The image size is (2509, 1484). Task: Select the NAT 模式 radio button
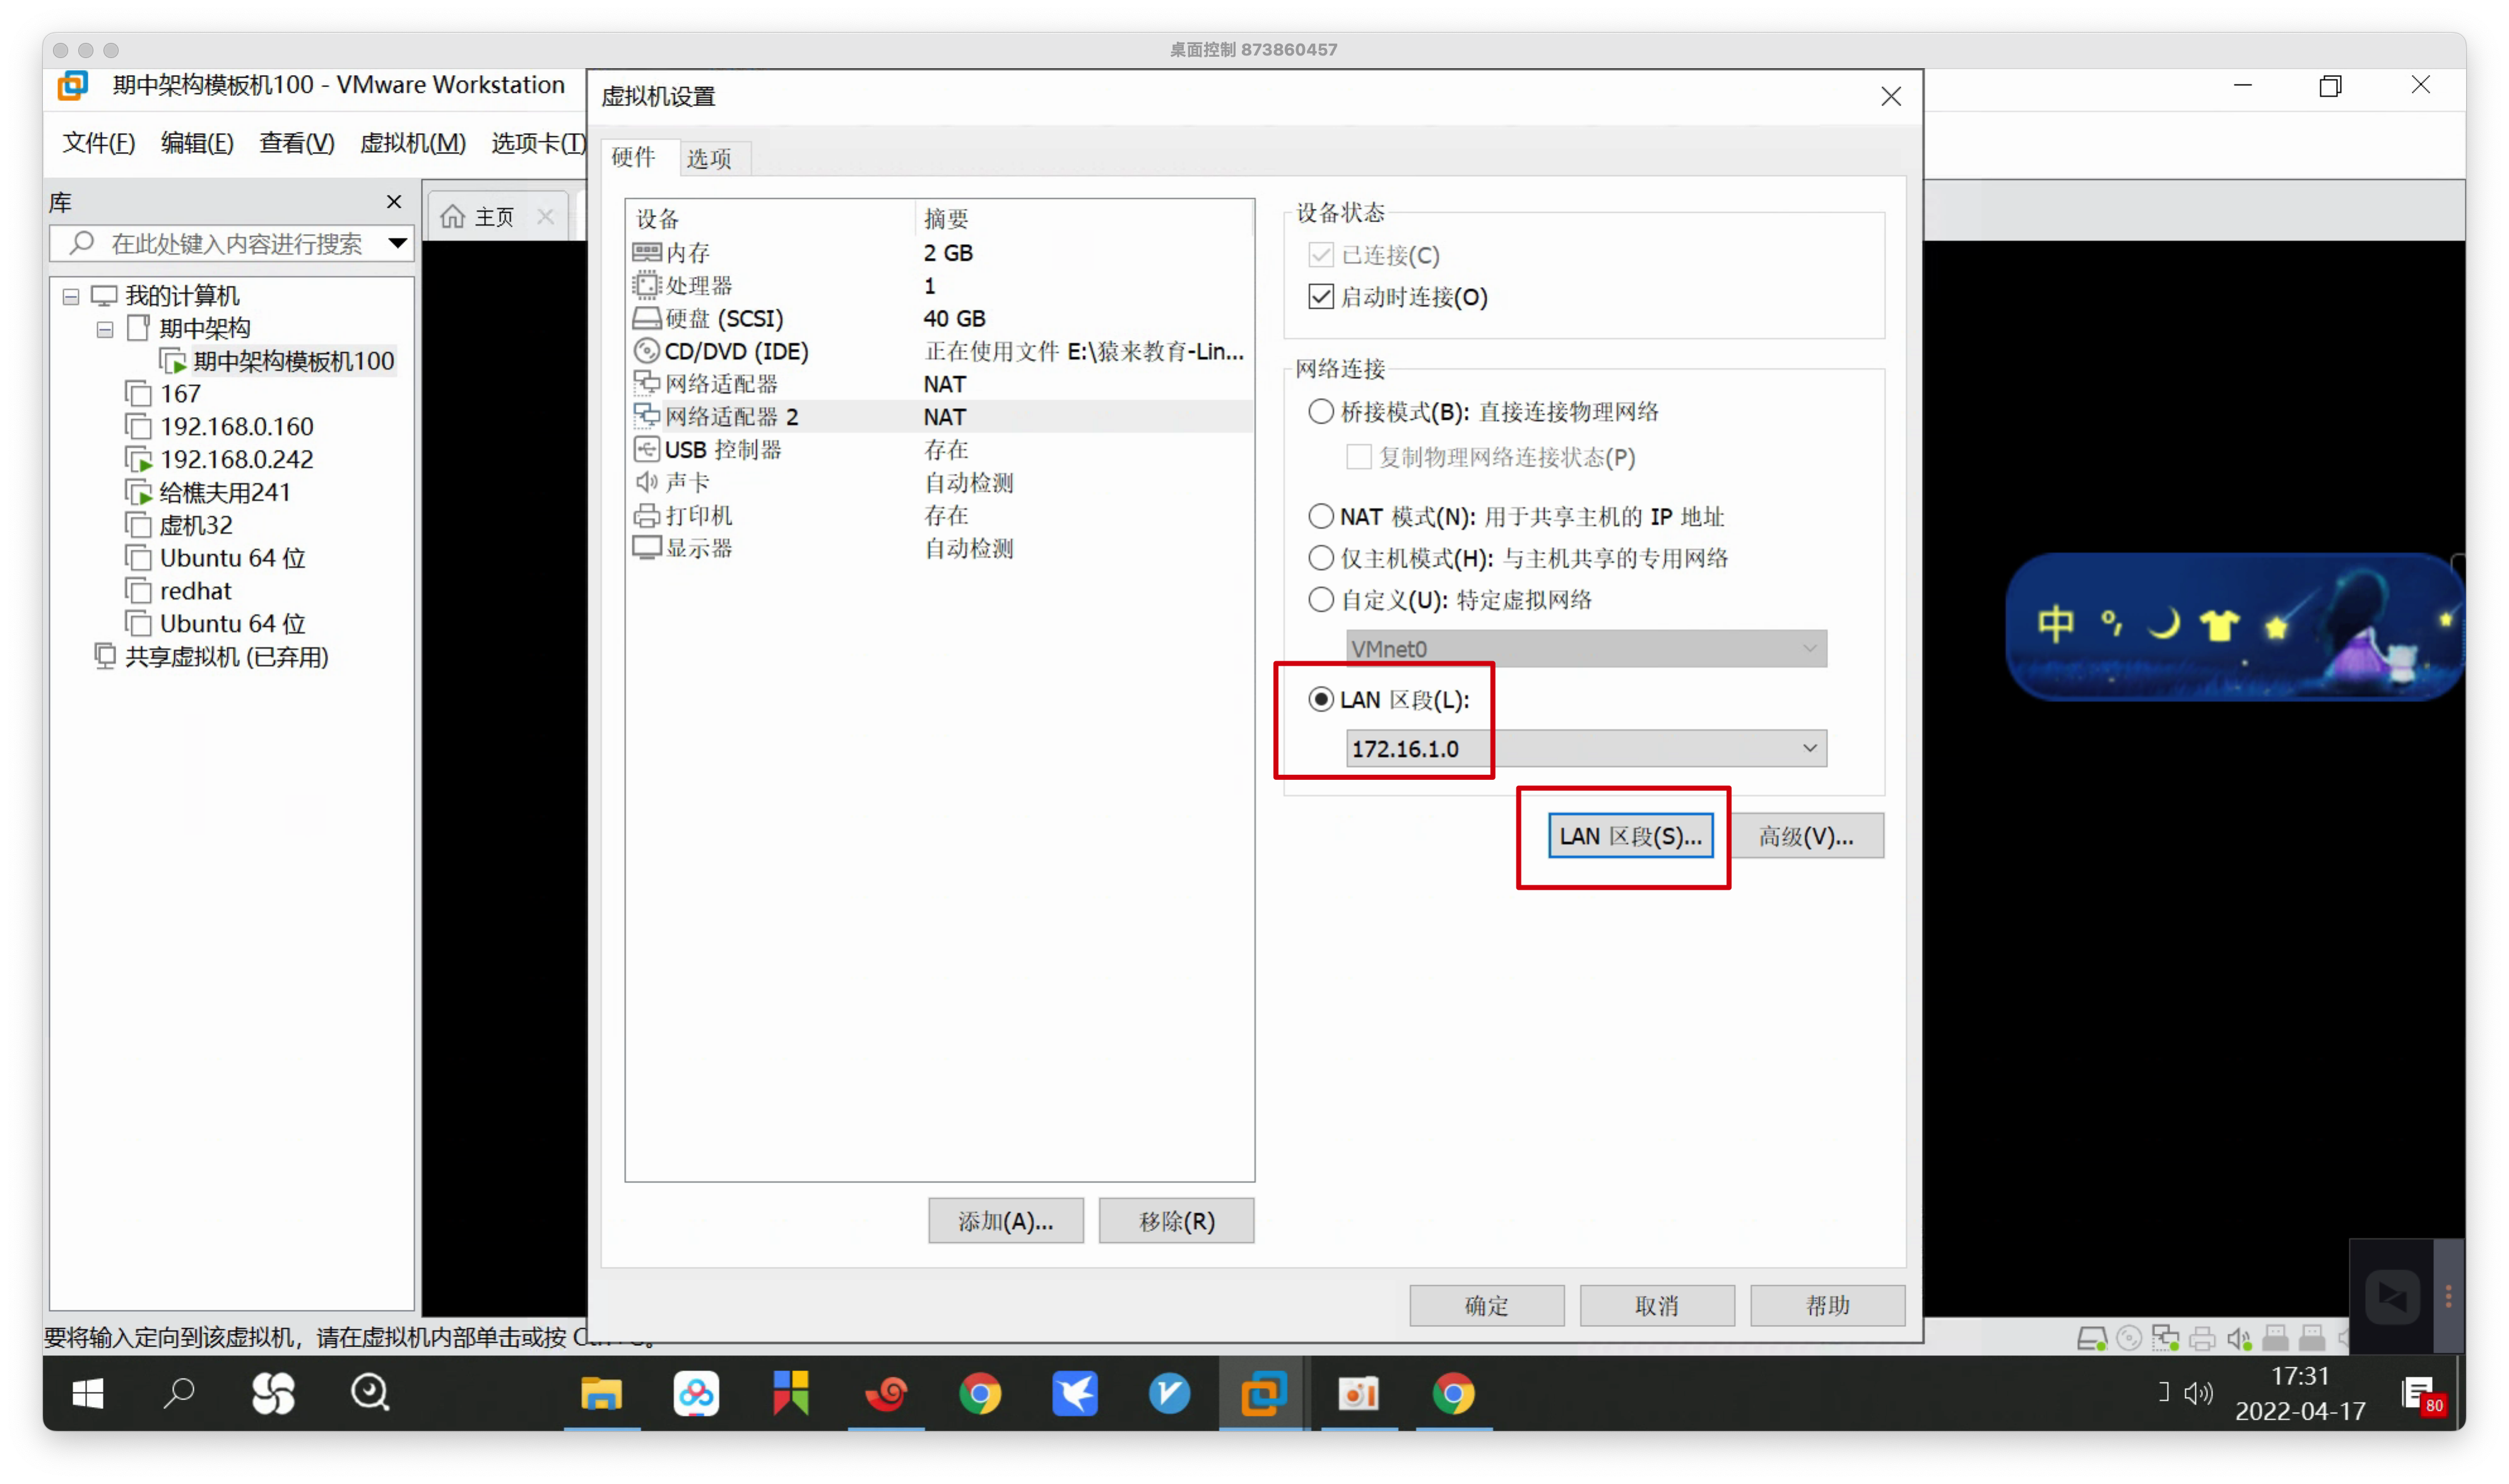[x=1321, y=516]
